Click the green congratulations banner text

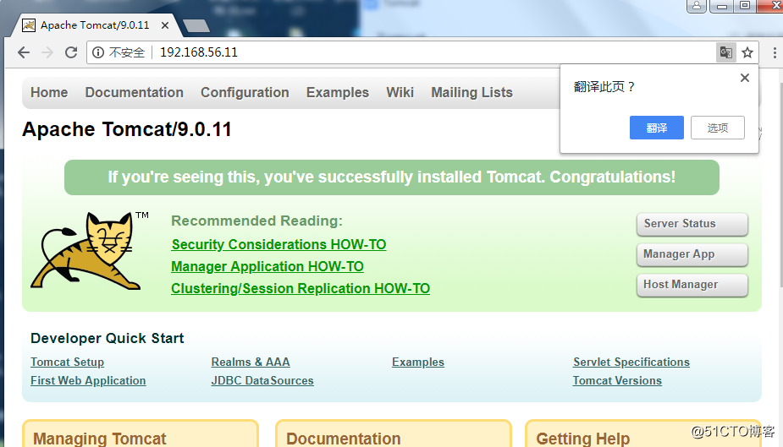pyautogui.click(x=391, y=177)
